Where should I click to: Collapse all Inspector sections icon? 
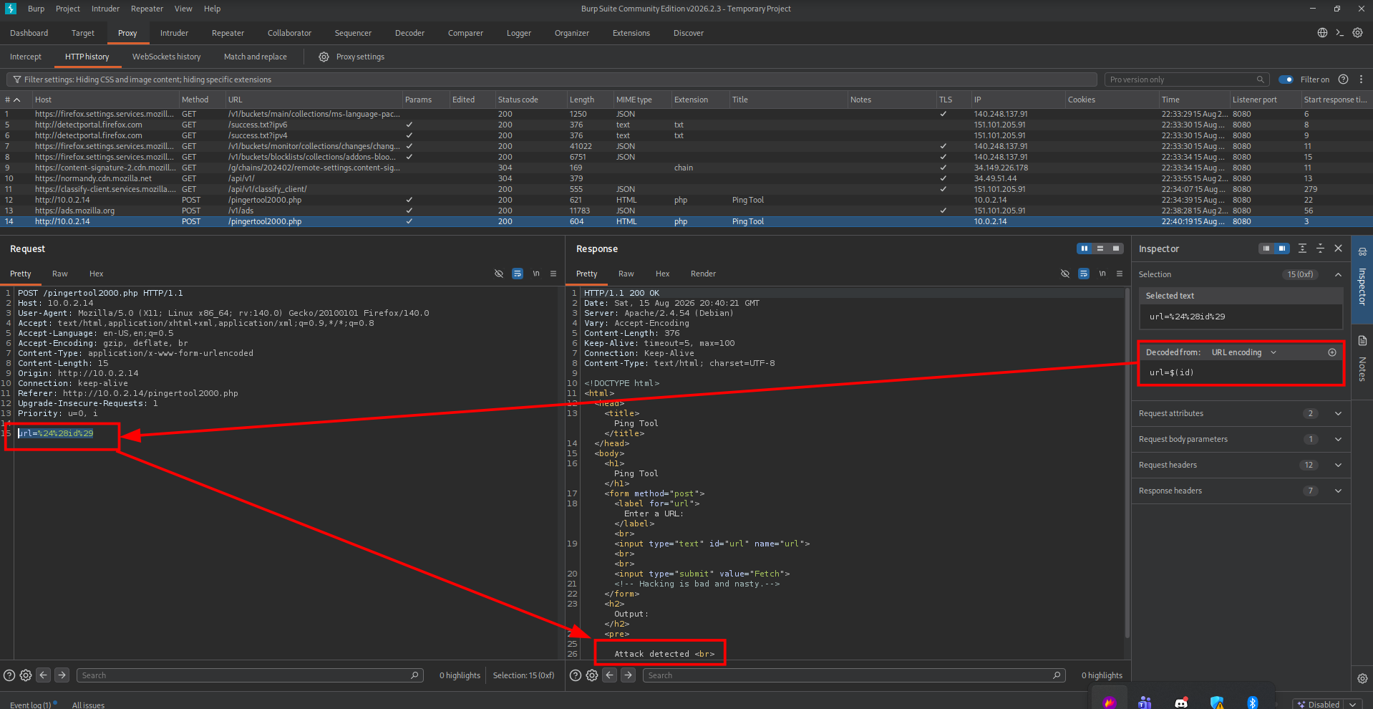click(1320, 249)
